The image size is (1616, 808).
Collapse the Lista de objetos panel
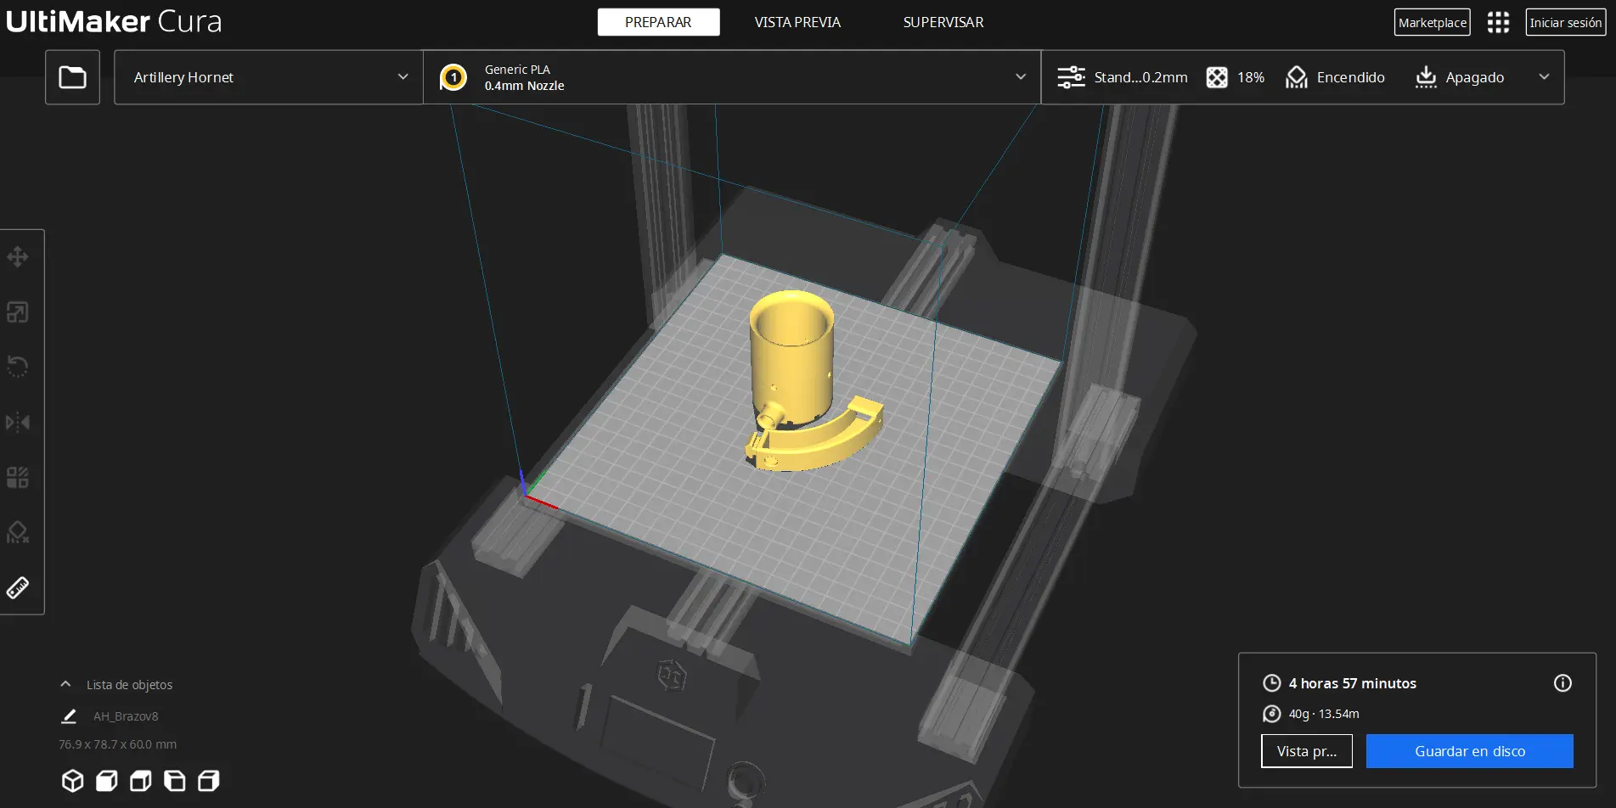click(x=66, y=684)
